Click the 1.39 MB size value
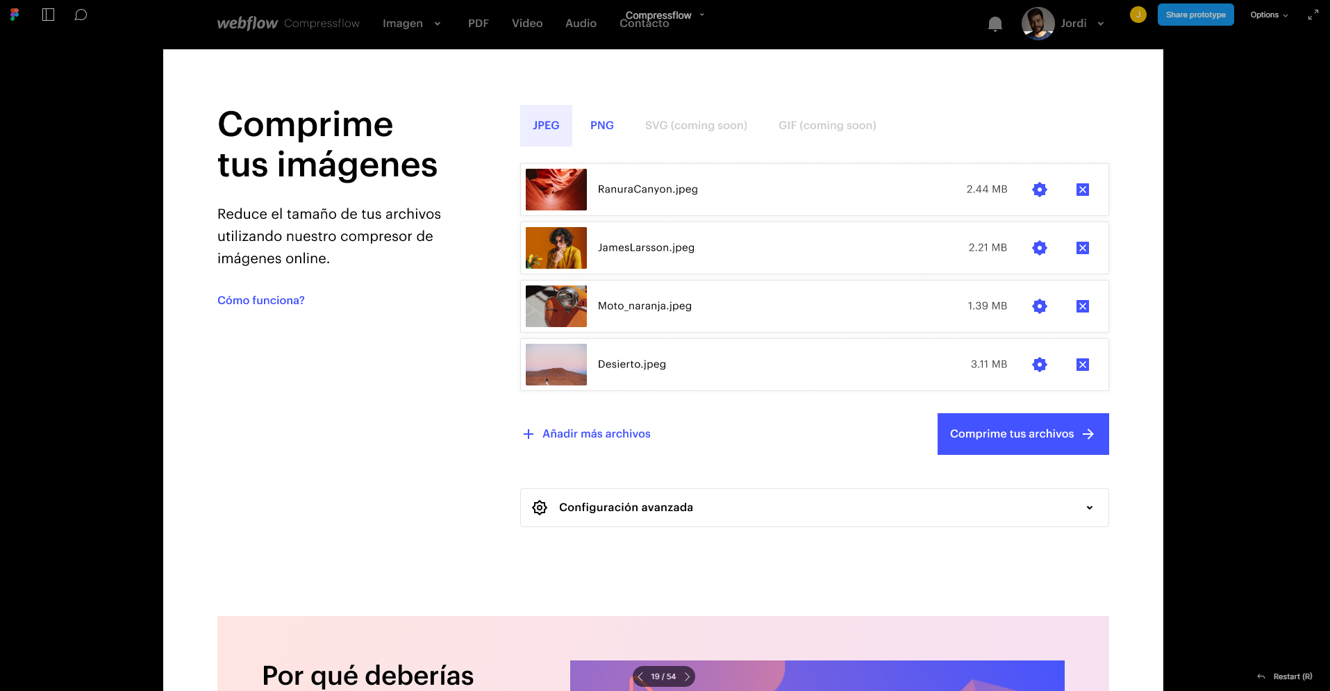The width and height of the screenshot is (1330, 691). point(988,306)
